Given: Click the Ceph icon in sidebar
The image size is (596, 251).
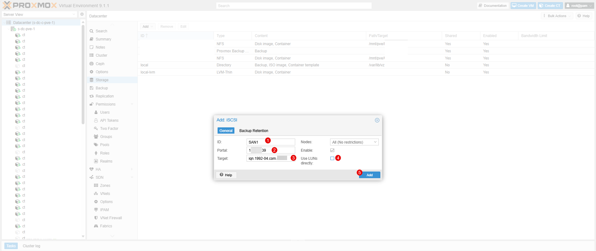Looking at the screenshot, I should click(92, 64).
